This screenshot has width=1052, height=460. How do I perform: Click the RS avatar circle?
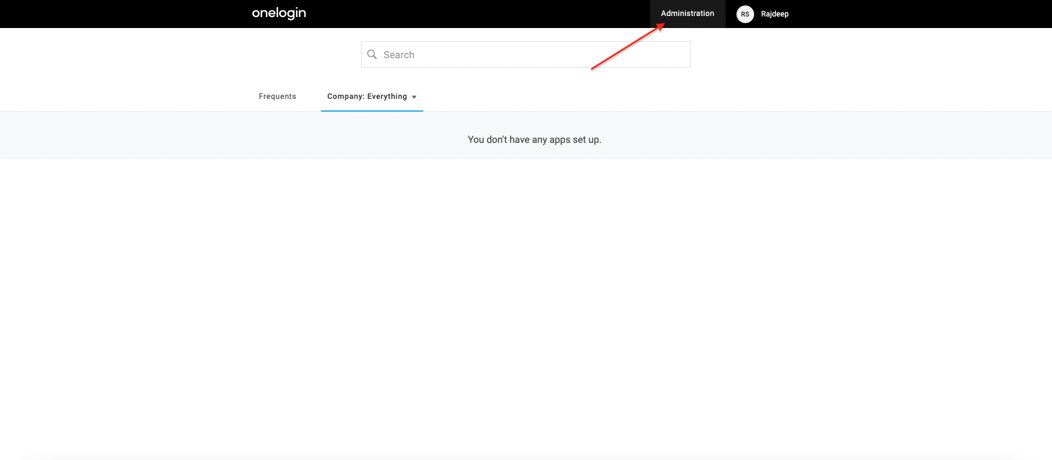pyautogui.click(x=745, y=14)
